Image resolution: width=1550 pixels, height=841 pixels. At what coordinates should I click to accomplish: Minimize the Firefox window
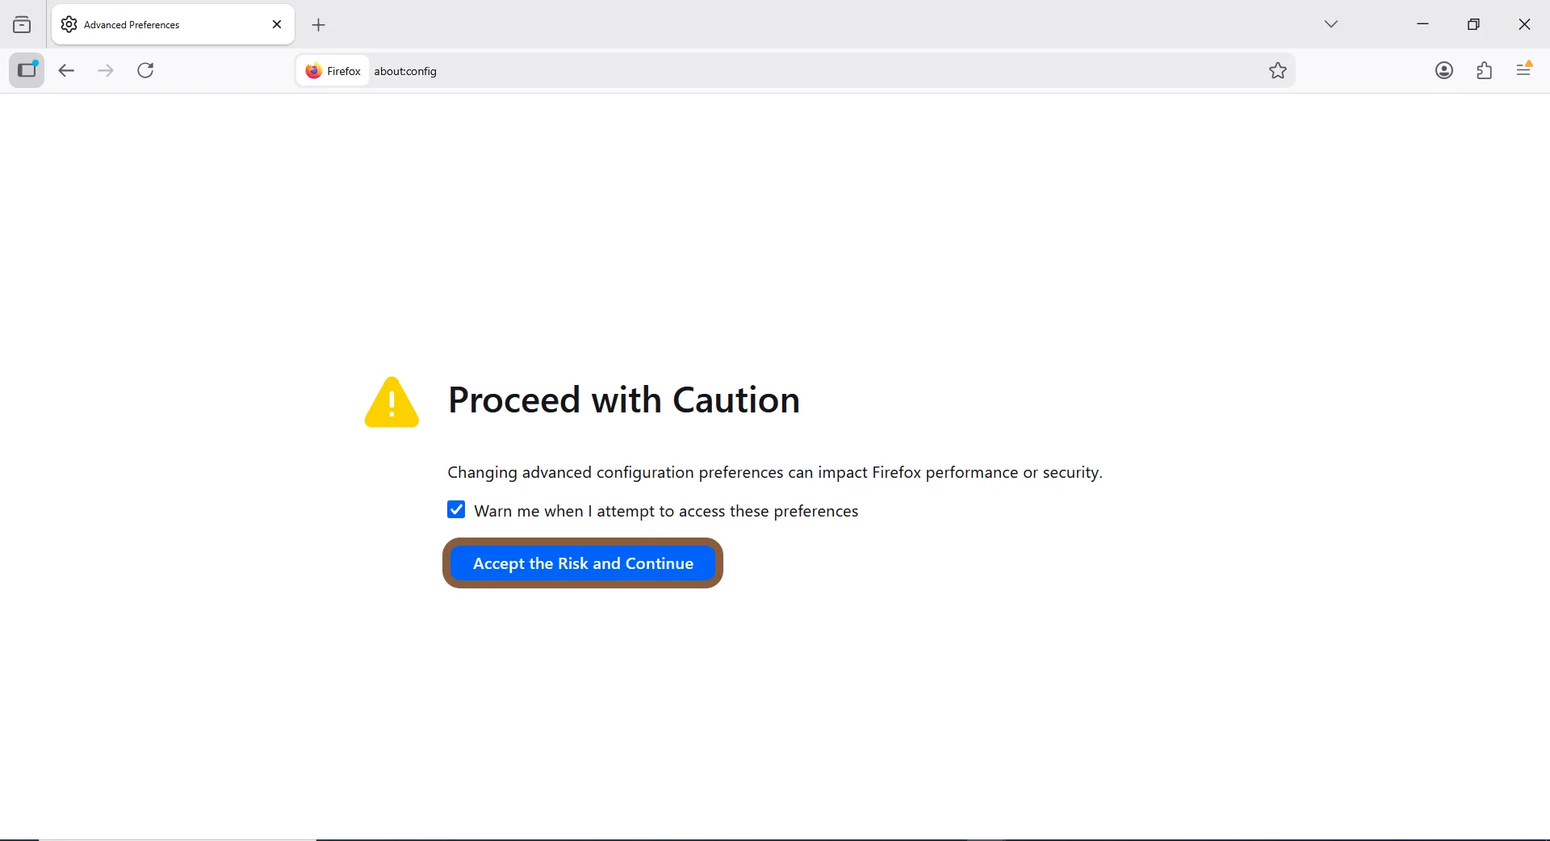pyautogui.click(x=1423, y=25)
